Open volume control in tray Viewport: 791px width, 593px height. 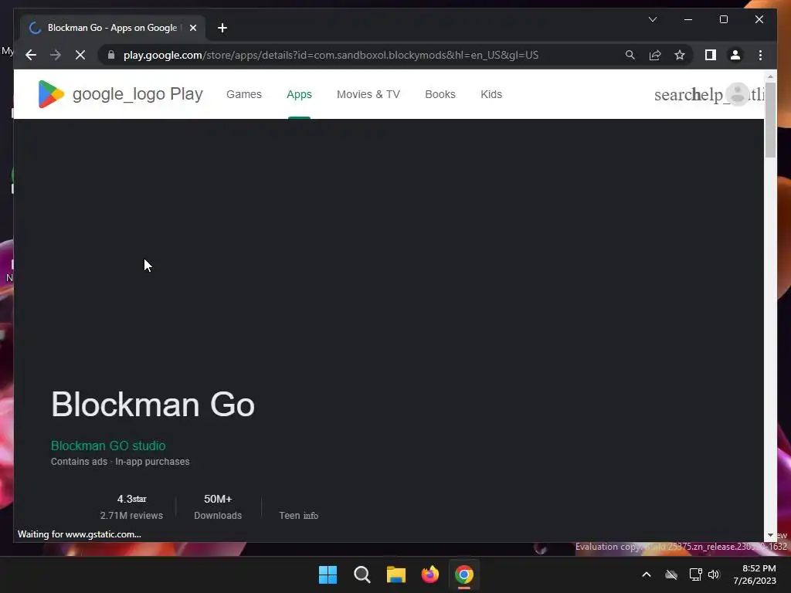point(714,574)
